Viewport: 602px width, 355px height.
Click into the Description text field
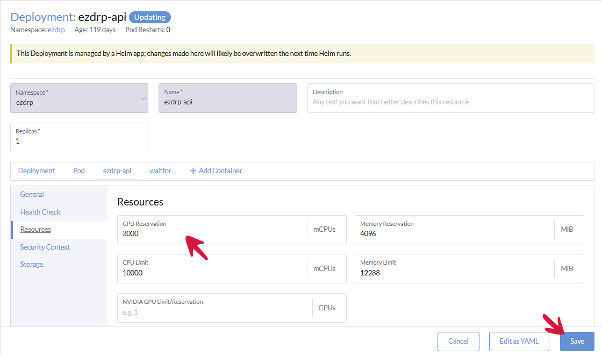[450, 102]
